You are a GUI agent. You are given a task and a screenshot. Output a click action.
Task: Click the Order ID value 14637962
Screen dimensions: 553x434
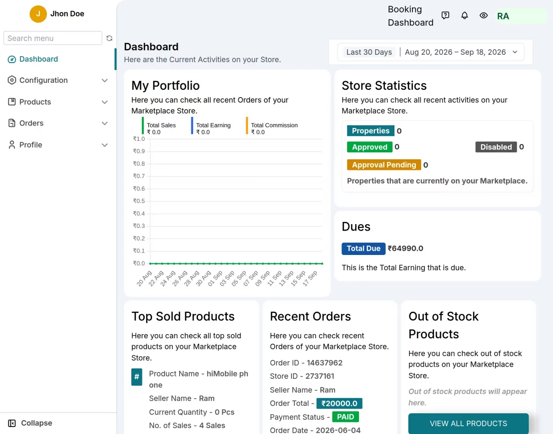tap(325, 363)
